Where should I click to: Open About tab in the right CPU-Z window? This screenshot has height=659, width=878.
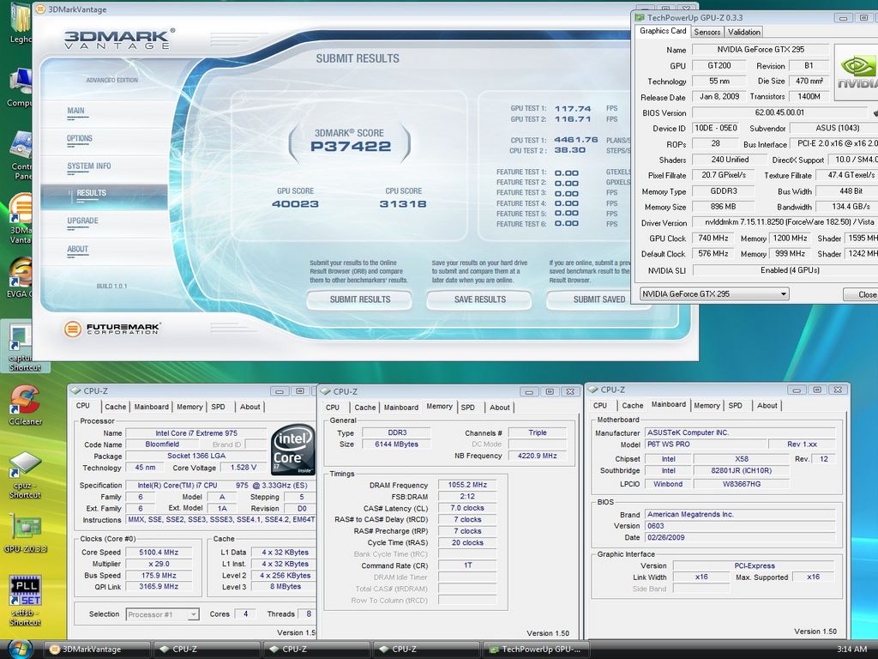tap(767, 405)
